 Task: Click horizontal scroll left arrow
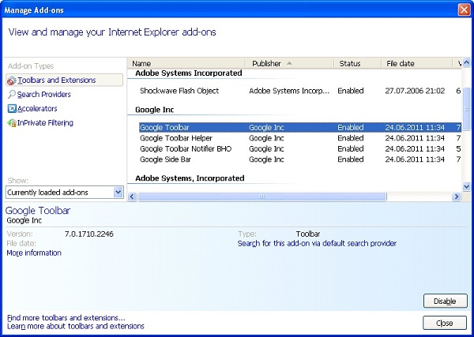pyautogui.click(x=132, y=197)
